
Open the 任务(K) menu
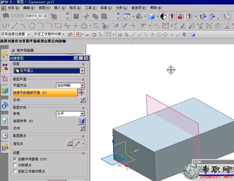point(13,8)
